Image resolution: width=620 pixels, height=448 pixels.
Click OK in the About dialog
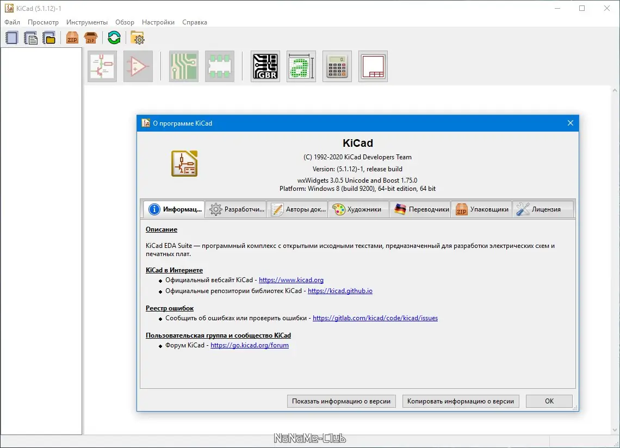tap(549, 401)
